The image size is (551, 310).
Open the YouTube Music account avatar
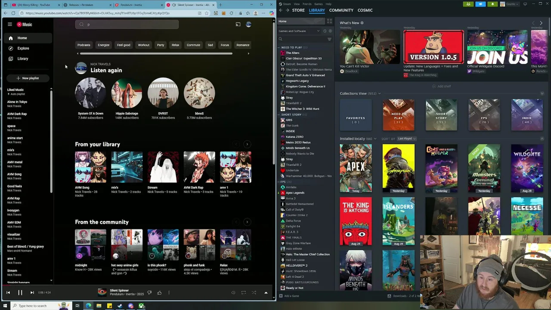[248, 25]
